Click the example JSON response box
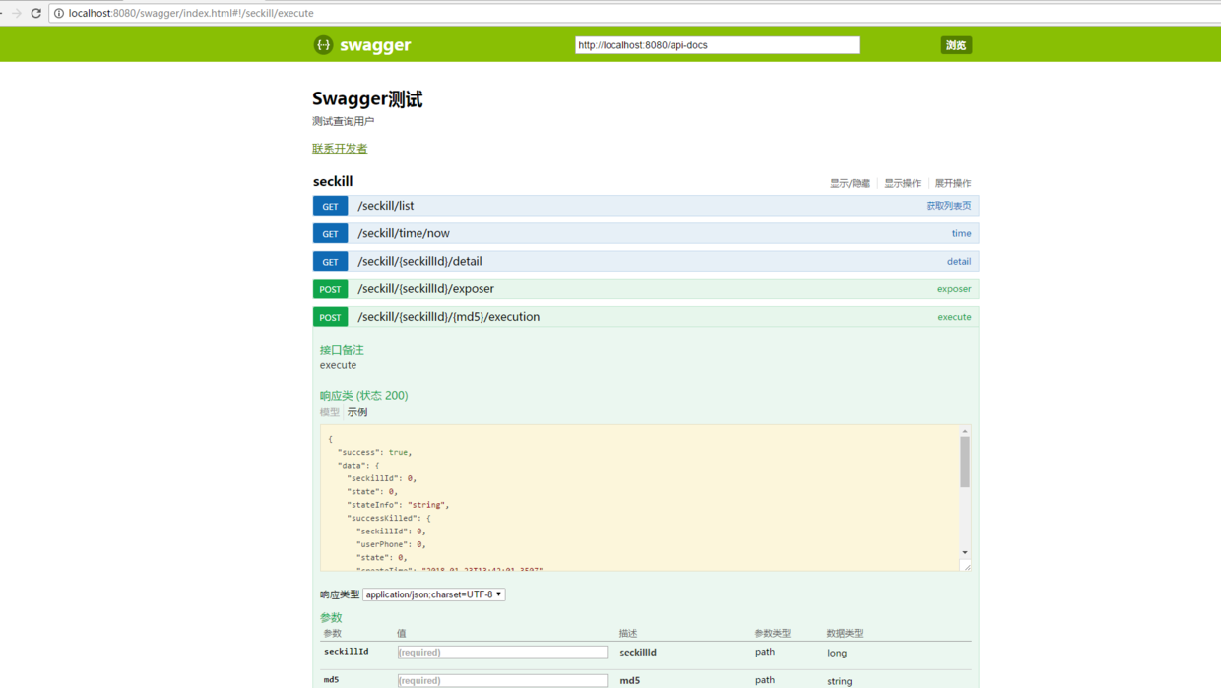The width and height of the screenshot is (1221, 688). pos(640,498)
